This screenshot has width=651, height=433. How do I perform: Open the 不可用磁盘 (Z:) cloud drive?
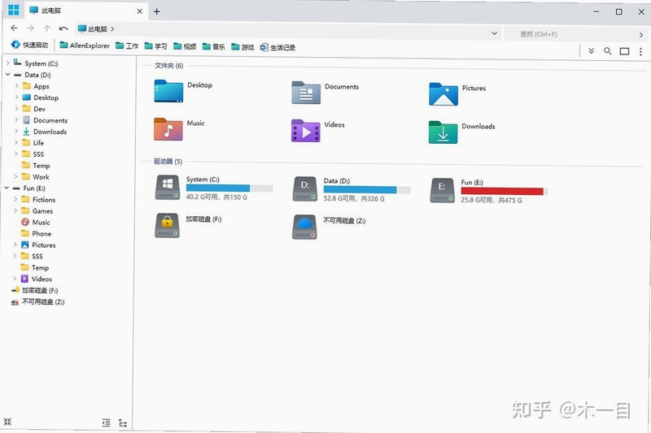304,227
